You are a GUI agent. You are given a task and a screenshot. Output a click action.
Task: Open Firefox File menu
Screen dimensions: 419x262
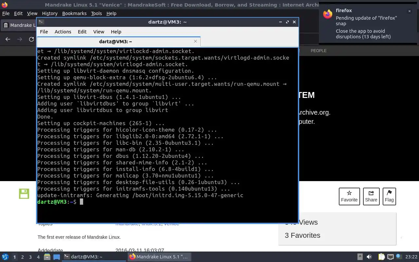pos(6,13)
